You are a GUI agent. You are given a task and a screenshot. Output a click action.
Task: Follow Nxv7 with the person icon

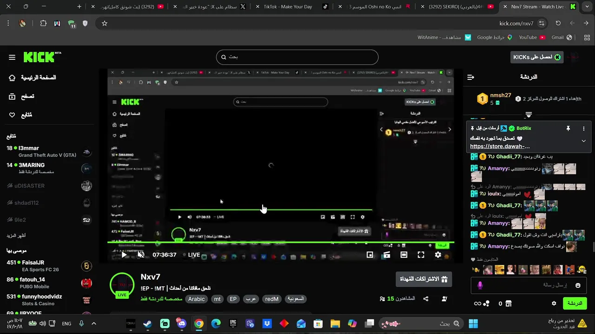444,299
